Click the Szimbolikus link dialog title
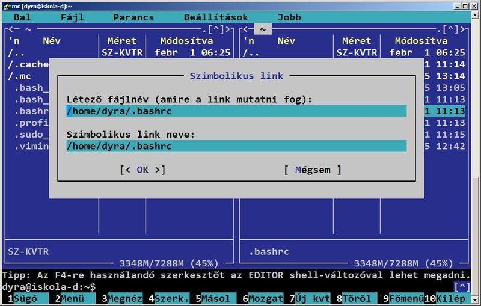This screenshot has height=306, width=481. pos(236,76)
